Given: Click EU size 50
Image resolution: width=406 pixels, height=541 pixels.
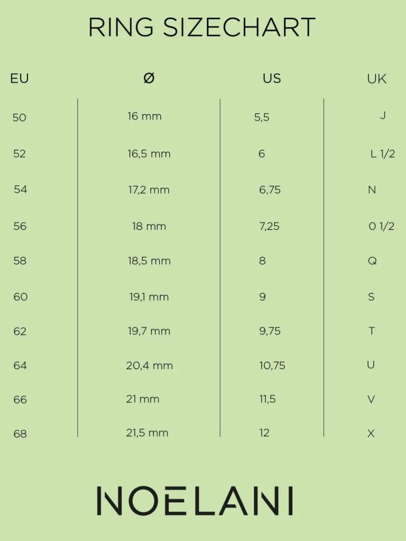Looking at the screenshot, I should pos(20,117).
